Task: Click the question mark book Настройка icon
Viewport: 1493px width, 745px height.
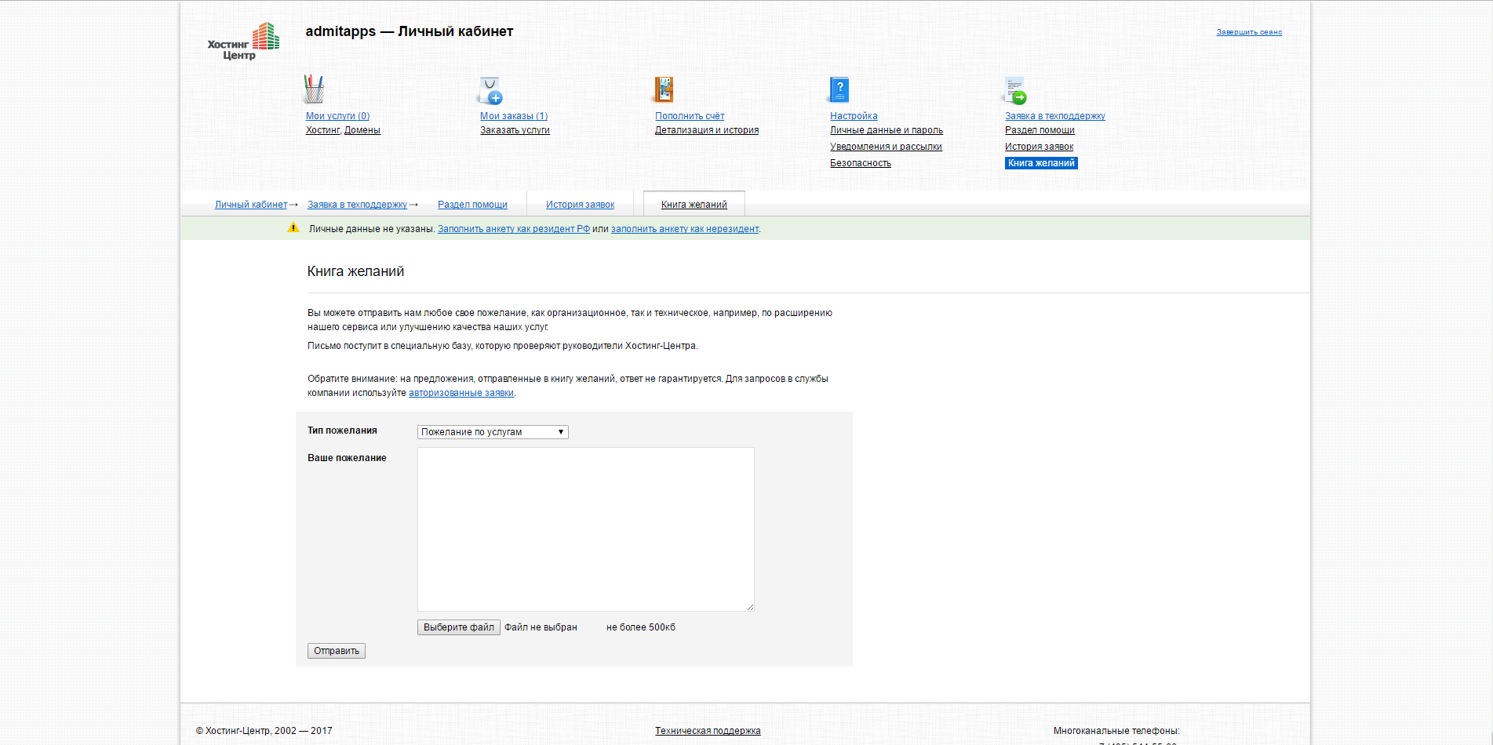Action: [839, 90]
